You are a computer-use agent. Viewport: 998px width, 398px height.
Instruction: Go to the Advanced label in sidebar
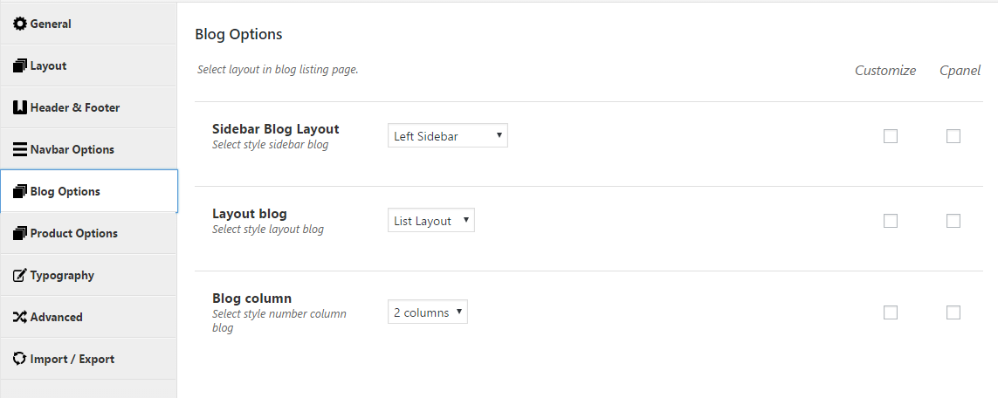pyautogui.click(x=56, y=317)
